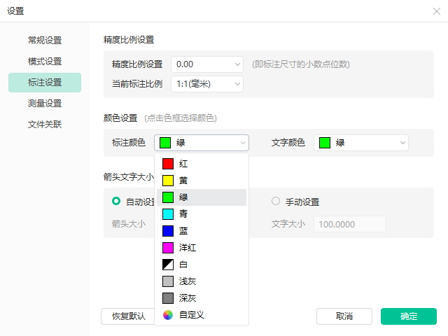Open the 当前标注比例 dropdown

(x=207, y=84)
